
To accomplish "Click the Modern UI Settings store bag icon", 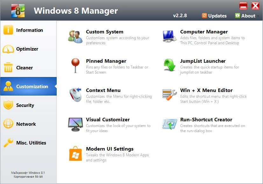I will (75, 153).
